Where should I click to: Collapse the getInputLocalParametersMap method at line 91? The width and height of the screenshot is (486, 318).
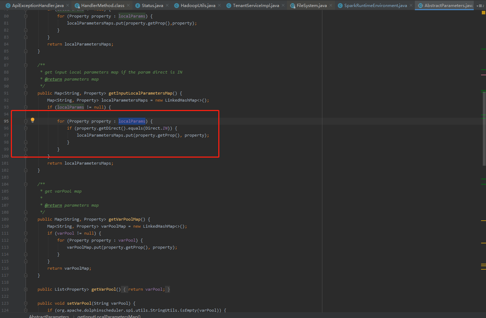(26, 93)
